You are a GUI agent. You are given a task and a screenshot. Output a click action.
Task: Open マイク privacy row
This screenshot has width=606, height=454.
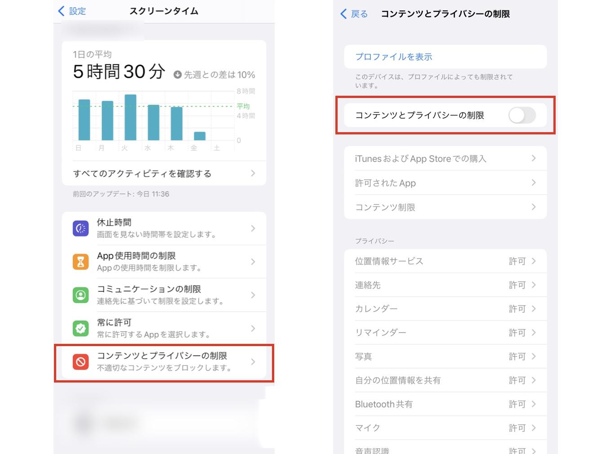tap(446, 428)
